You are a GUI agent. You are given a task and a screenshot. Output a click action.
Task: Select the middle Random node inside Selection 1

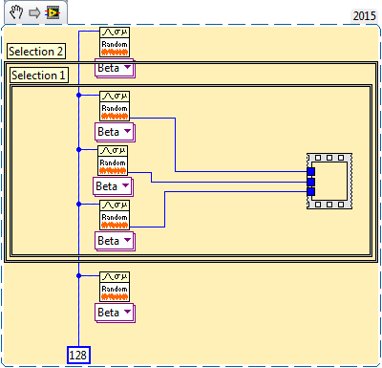pos(113,161)
